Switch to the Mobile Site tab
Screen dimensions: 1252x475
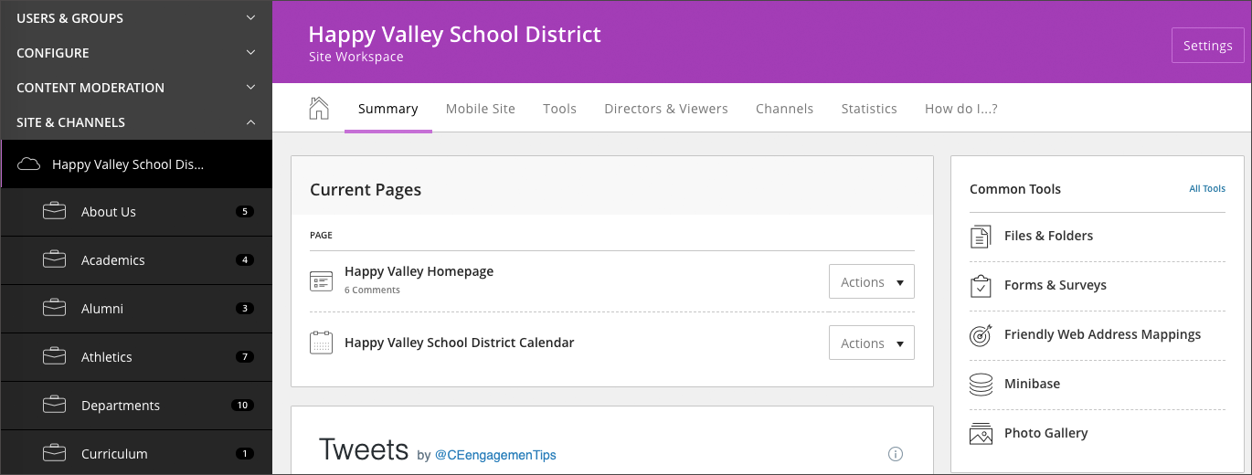tap(481, 109)
